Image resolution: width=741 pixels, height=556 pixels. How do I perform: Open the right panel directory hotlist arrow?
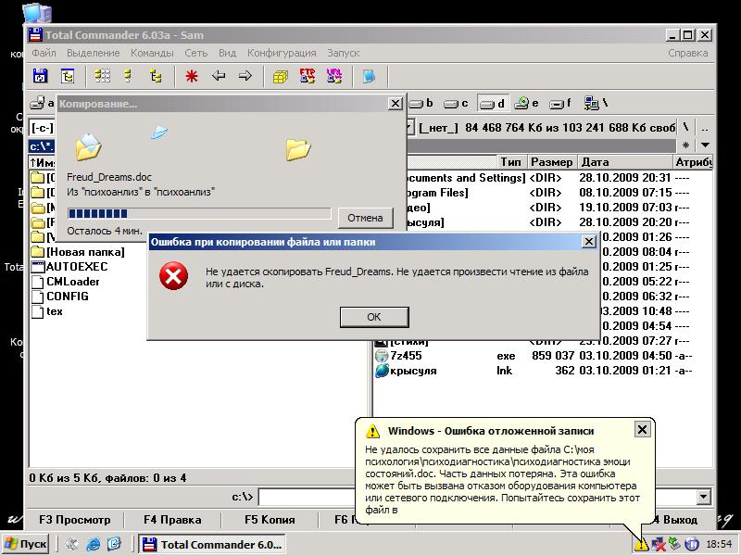point(705,145)
